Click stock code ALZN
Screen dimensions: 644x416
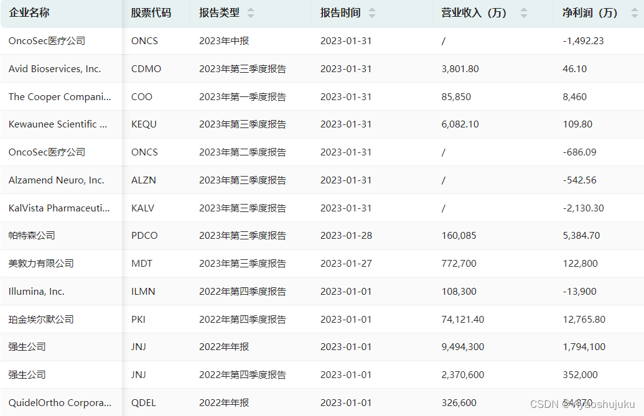point(144,180)
